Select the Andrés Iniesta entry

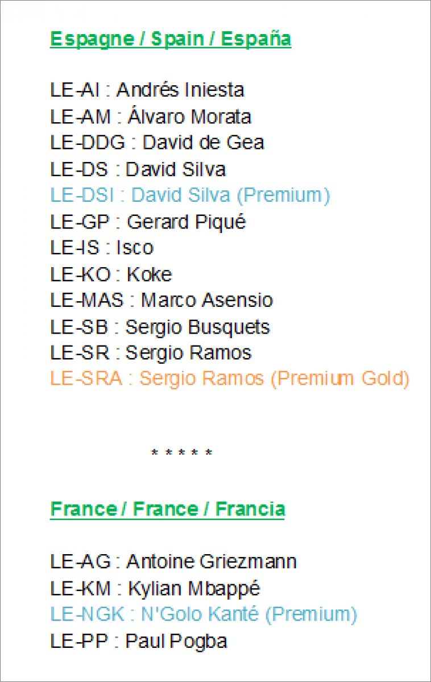tap(147, 90)
